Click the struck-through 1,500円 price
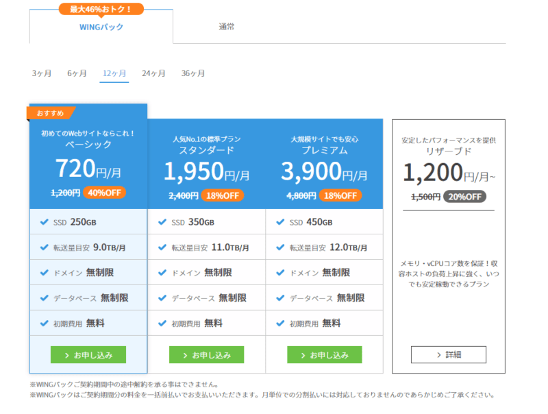This screenshot has height=414, width=548. point(425,197)
